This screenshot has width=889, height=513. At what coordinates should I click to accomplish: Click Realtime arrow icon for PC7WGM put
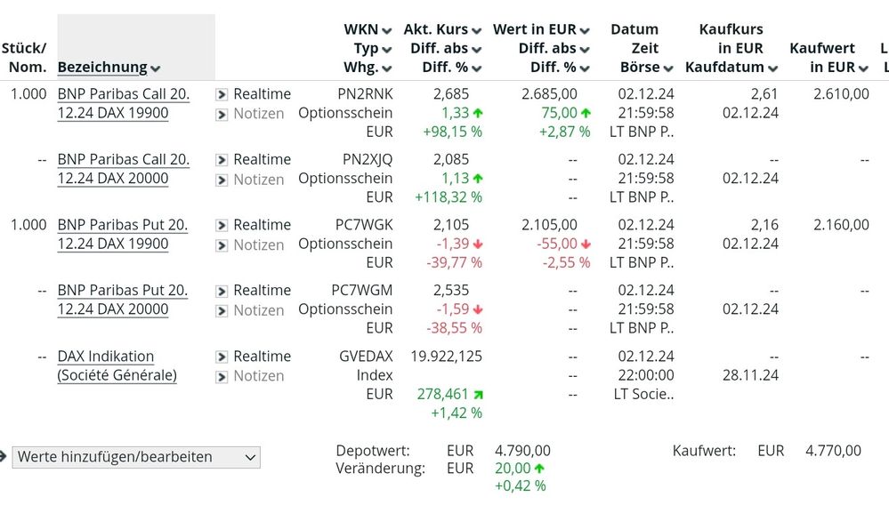[x=222, y=291]
